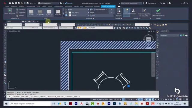Open the Vue ribbon tab
This screenshot has width=192, height=108.
pyautogui.click(x=39, y=6)
